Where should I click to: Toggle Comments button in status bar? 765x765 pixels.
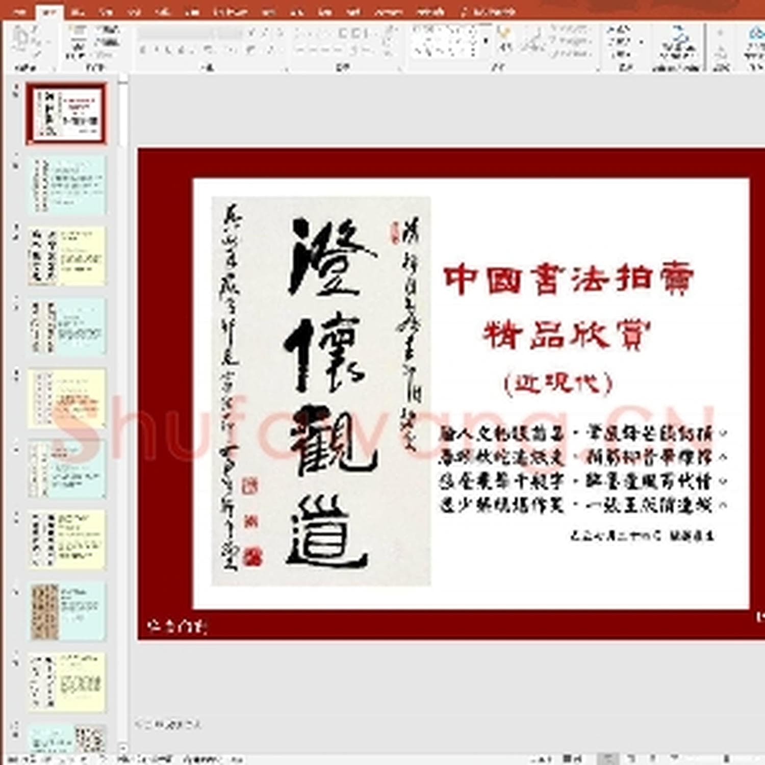(x=572, y=759)
